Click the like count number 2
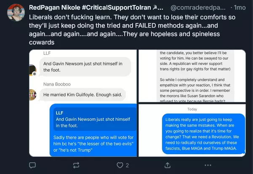 pos(127,165)
